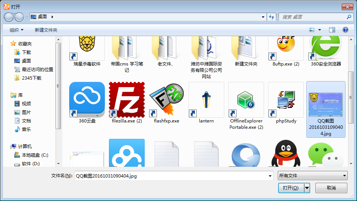This screenshot has height=201, width=357.
Task: Open the 视频 library
Action: [x=26, y=104]
